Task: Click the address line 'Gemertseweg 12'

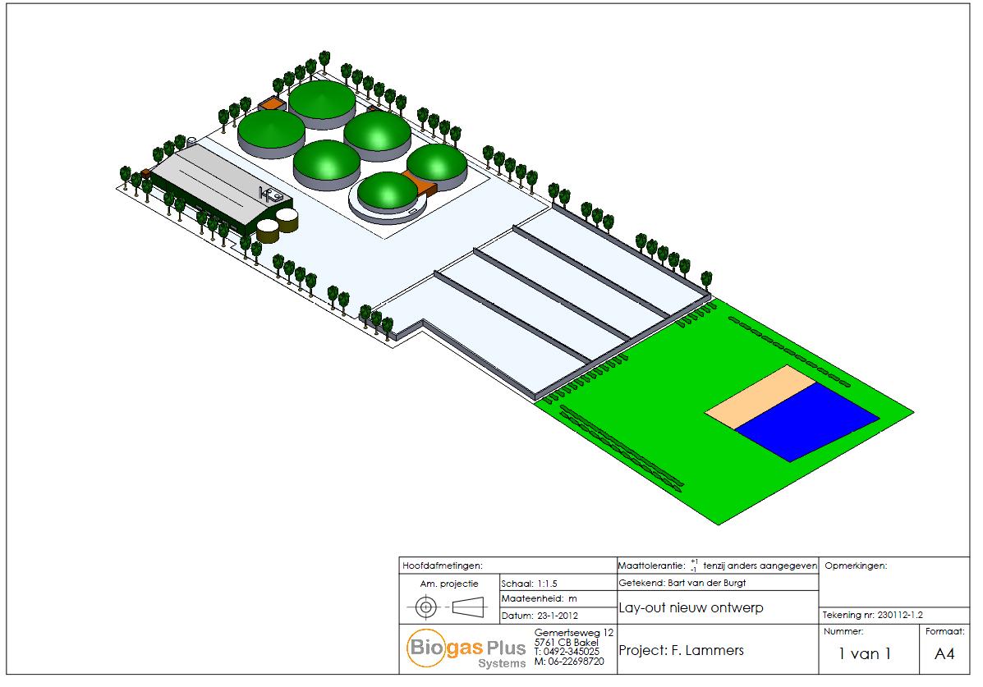Action: tap(574, 633)
